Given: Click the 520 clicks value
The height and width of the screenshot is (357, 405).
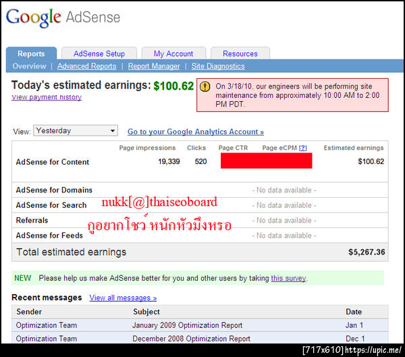Looking at the screenshot, I should (x=200, y=161).
